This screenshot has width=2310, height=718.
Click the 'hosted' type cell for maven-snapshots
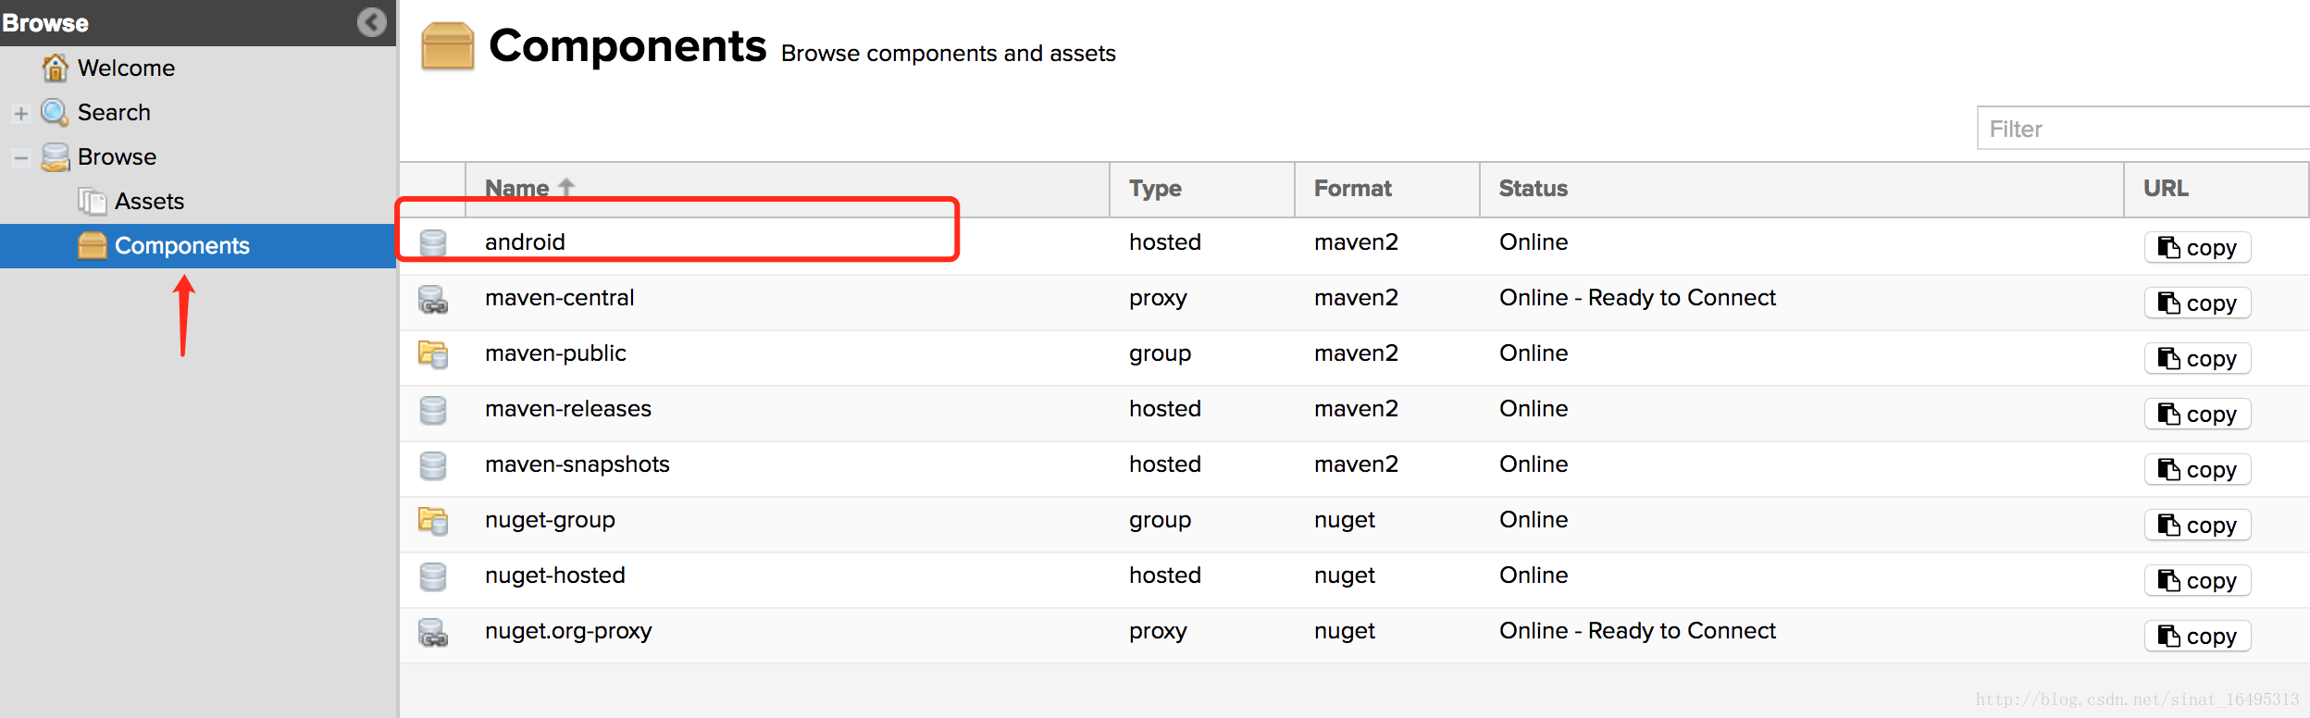[x=1164, y=464]
